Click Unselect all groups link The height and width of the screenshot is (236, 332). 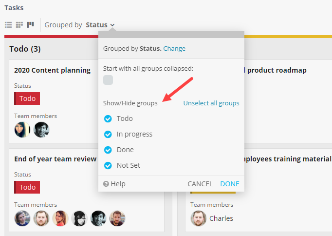[x=211, y=103]
